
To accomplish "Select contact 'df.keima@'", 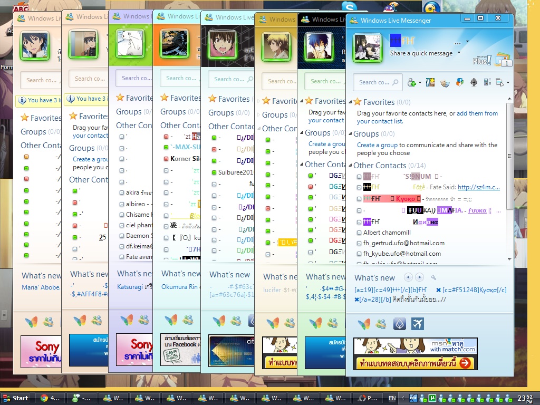I will 139,246.
